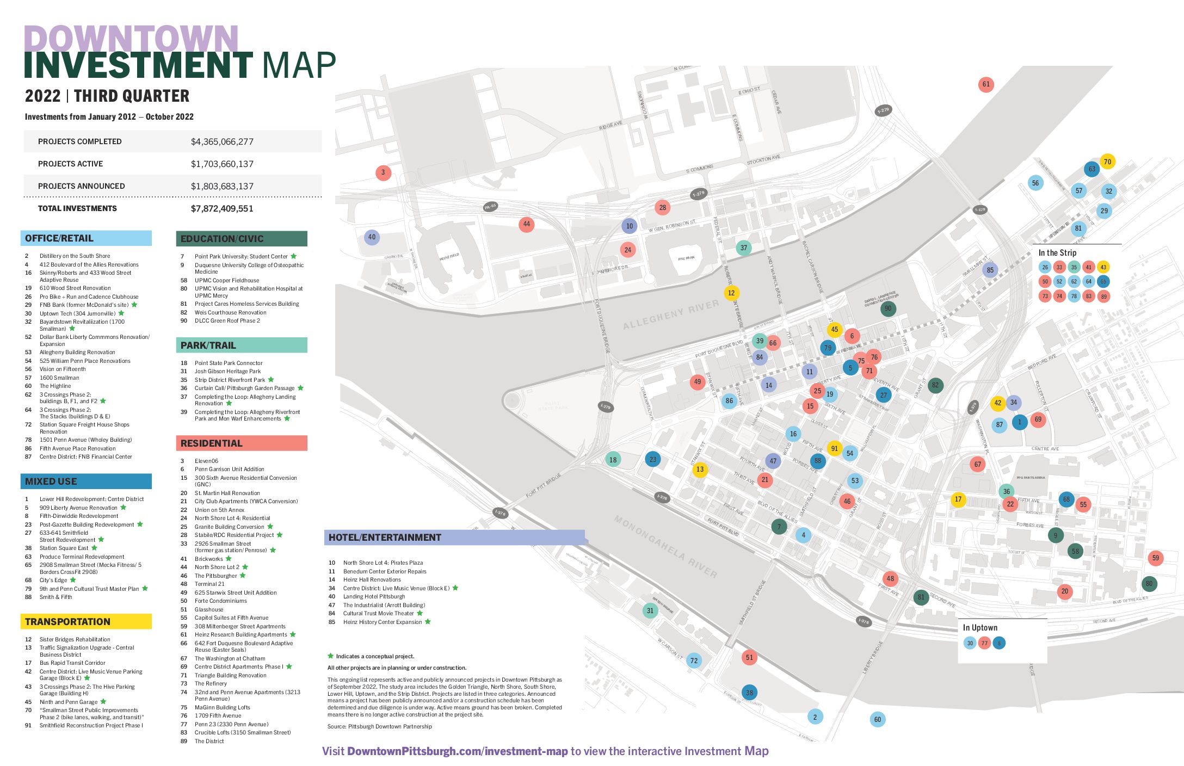Click marker 30 in the In Uptown box
Image resolution: width=1184 pixels, height=766 pixels.
coord(970,643)
